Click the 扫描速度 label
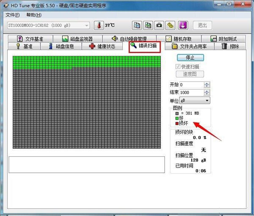Viewport: 254px width, 216px height. coord(184,144)
